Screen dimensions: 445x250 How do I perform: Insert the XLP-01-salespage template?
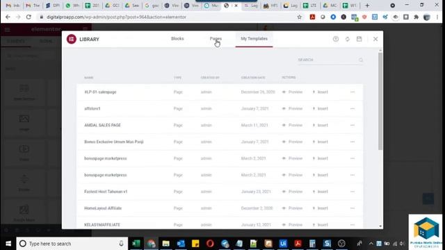click(x=320, y=92)
